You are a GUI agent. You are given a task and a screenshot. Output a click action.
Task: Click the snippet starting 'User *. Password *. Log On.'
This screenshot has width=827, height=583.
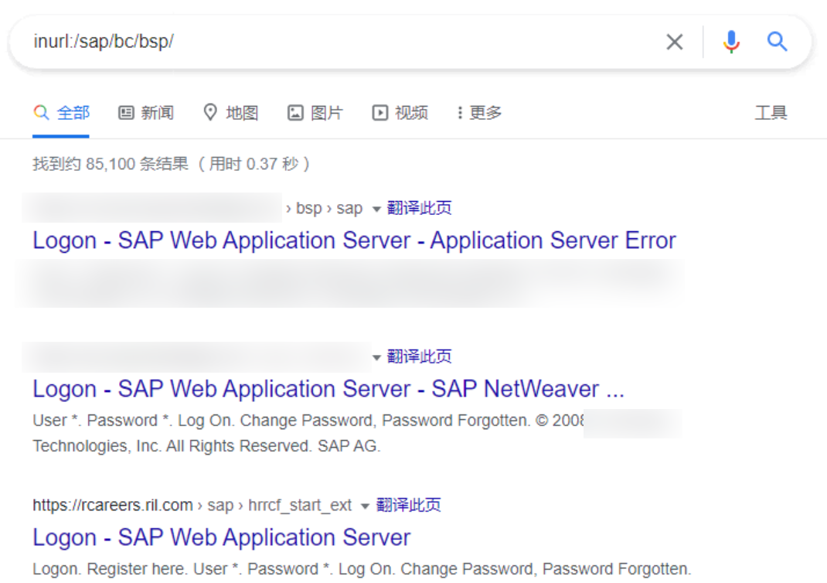(308, 421)
